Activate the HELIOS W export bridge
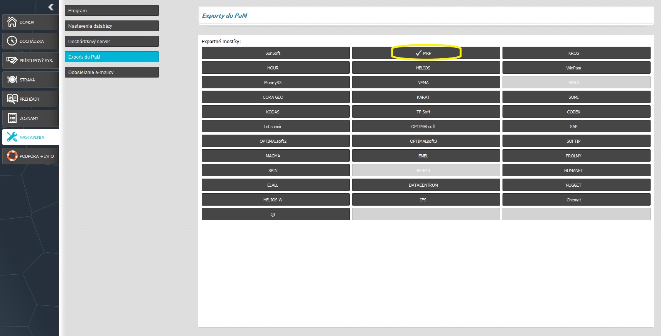 (276, 199)
